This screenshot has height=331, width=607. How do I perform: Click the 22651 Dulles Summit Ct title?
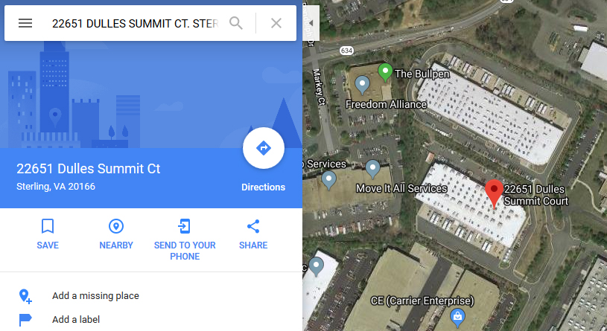[x=89, y=169]
